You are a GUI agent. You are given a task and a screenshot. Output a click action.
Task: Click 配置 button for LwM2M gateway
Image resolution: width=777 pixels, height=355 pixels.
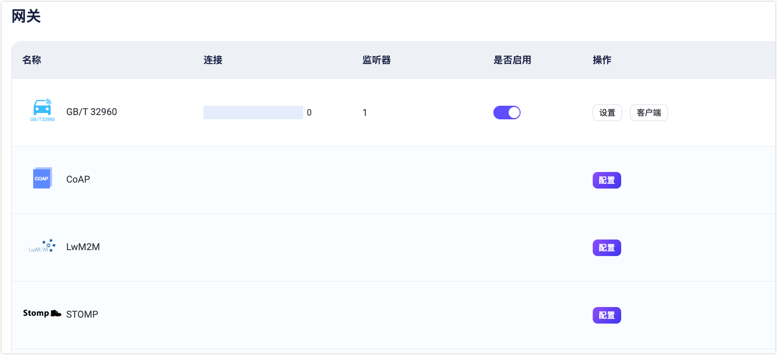point(607,248)
